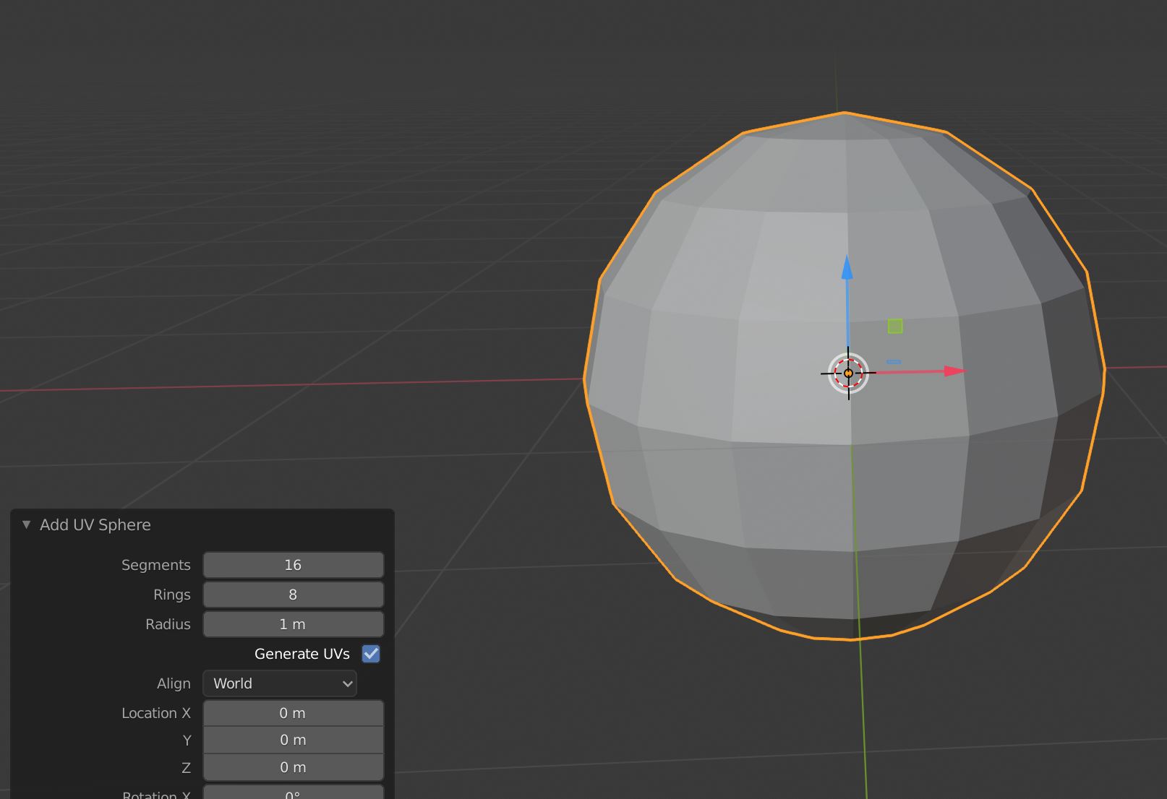
Task: Toggle the Generate UVs checkbox
Action: point(371,654)
